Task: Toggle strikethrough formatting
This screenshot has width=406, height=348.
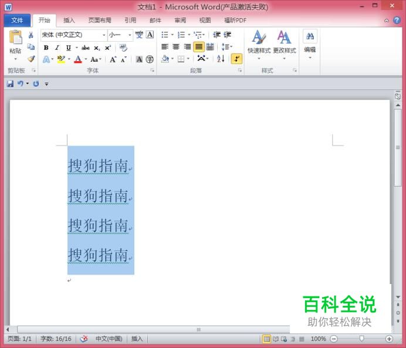Action: [86, 48]
